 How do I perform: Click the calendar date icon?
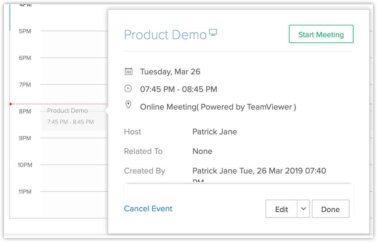128,71
